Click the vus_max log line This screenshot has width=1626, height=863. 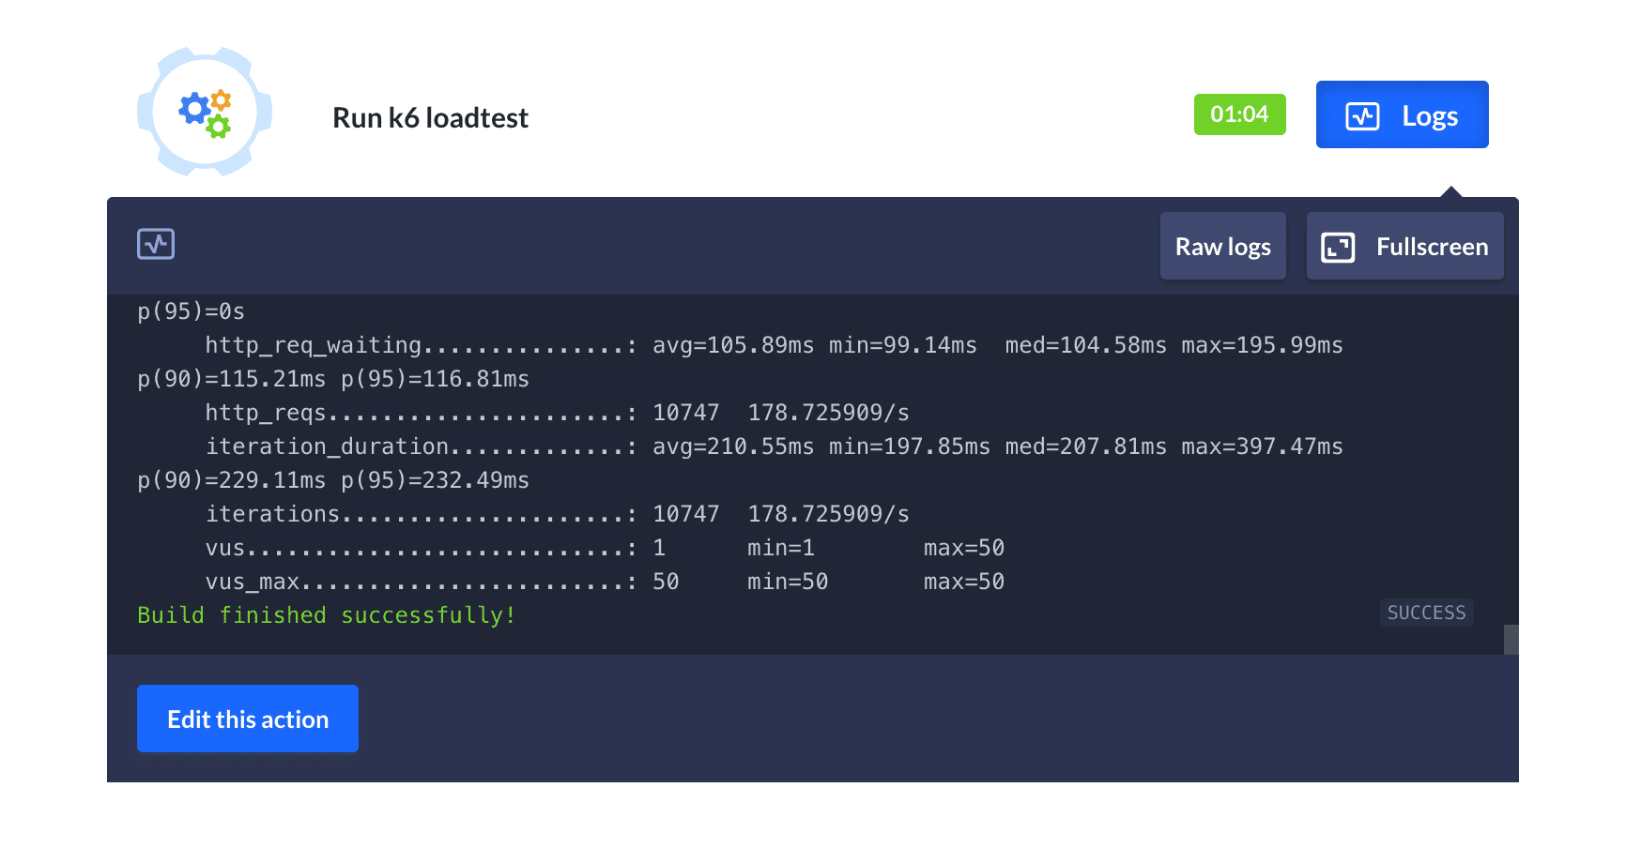pos(605,582)
